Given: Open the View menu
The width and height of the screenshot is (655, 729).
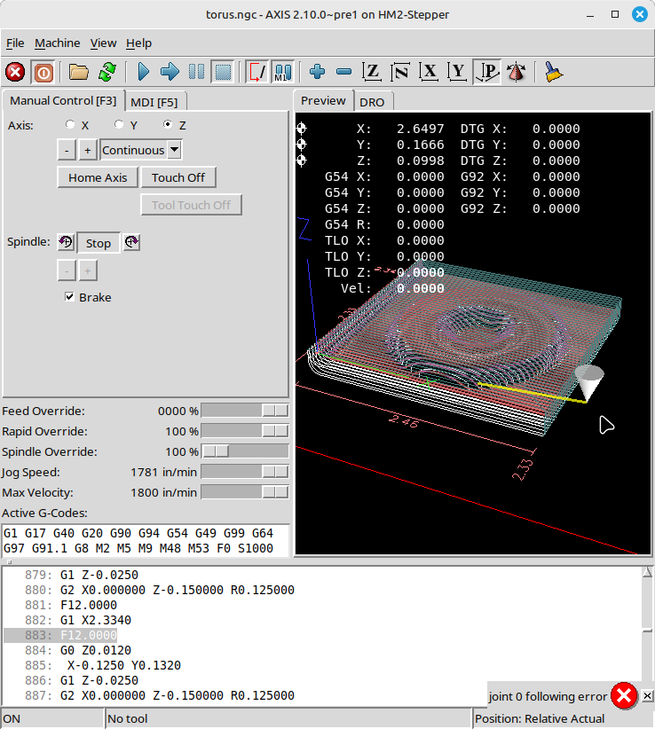Looking at the screenshot, I should tap(103, 43).
